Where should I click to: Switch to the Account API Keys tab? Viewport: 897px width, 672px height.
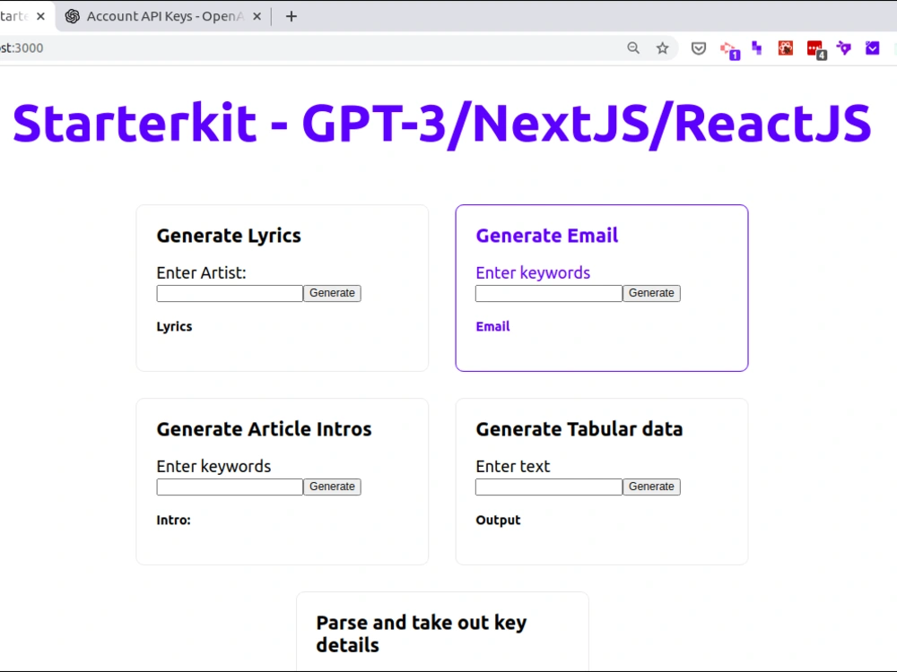point(152,15)
